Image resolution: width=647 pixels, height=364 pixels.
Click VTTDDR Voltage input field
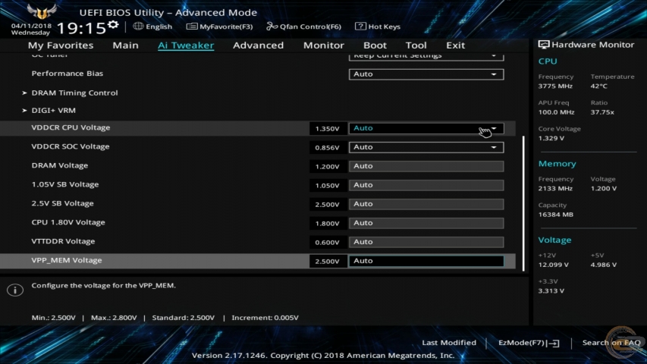426,242
